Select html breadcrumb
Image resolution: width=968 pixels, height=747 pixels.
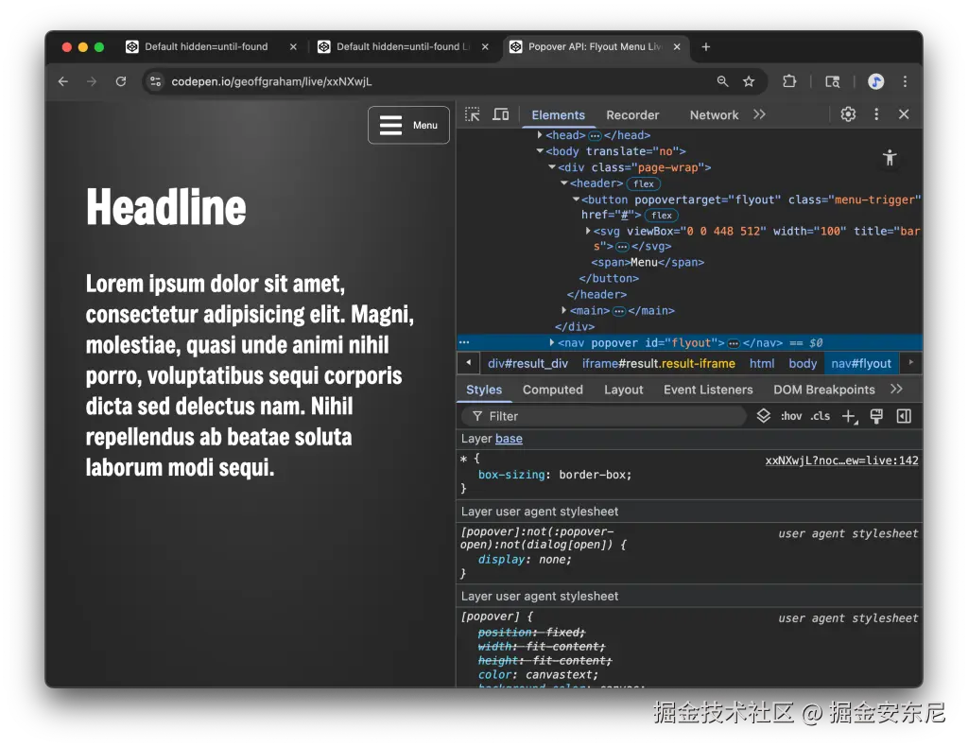coord(762,363)
